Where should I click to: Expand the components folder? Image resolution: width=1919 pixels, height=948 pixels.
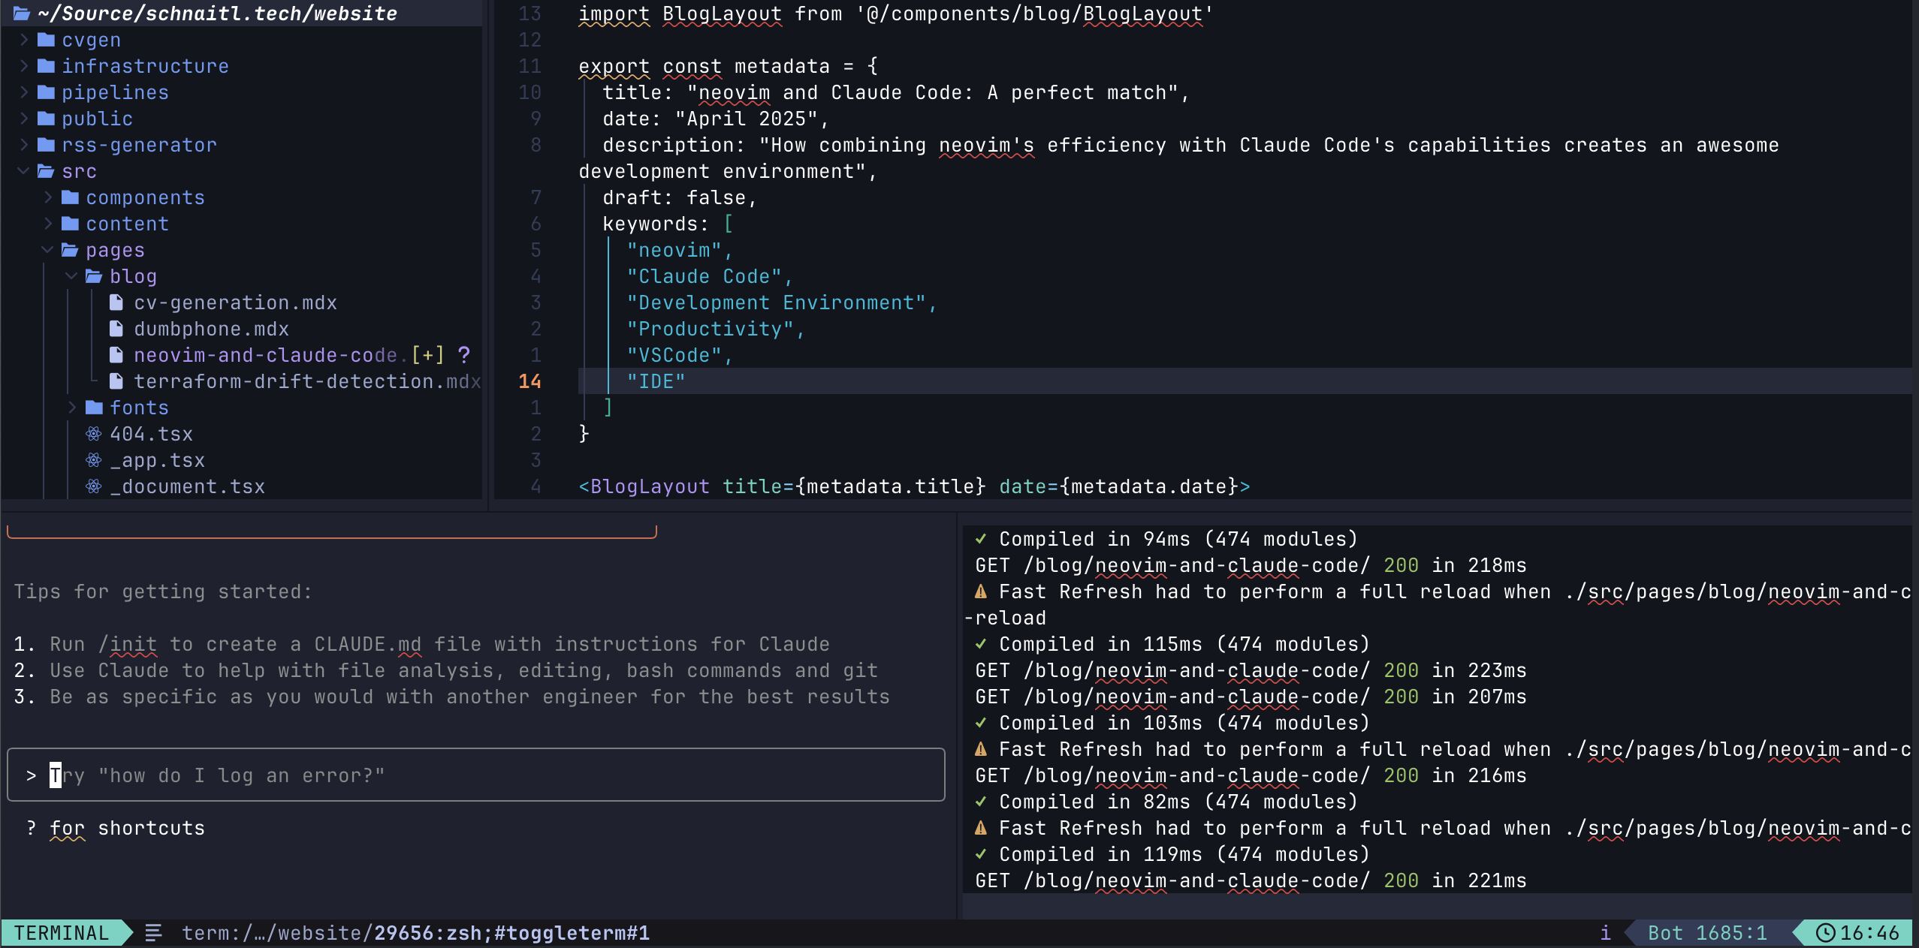click(50, 197)
